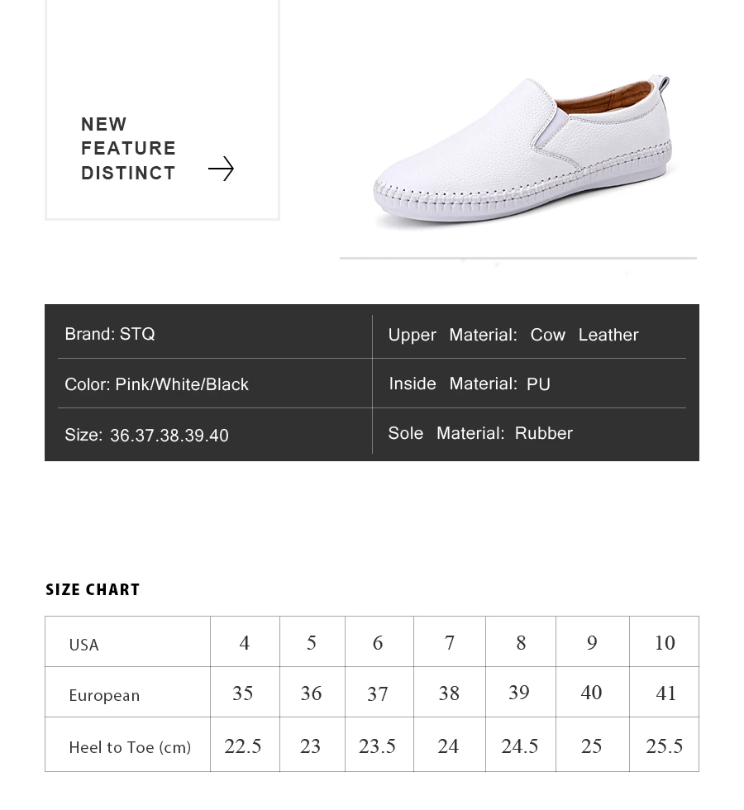Image resolution: width=744 pixels, height=810 pixels.
Task: Click European size 40 cell
Action: 591,693
